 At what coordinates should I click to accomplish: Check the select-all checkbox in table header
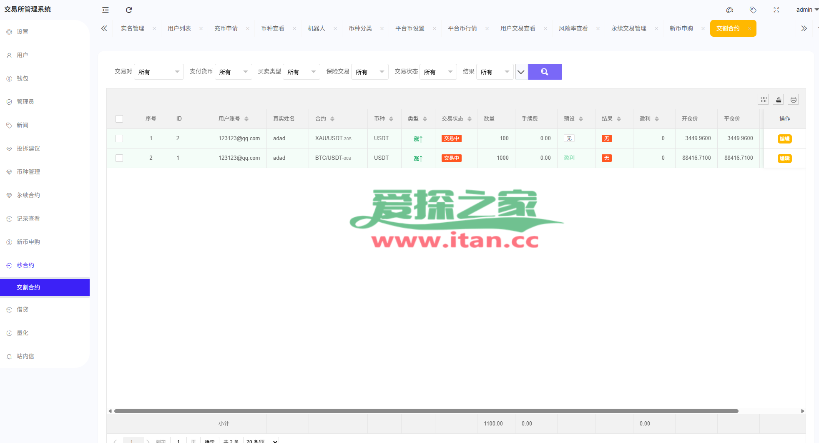tap(119, 119)
